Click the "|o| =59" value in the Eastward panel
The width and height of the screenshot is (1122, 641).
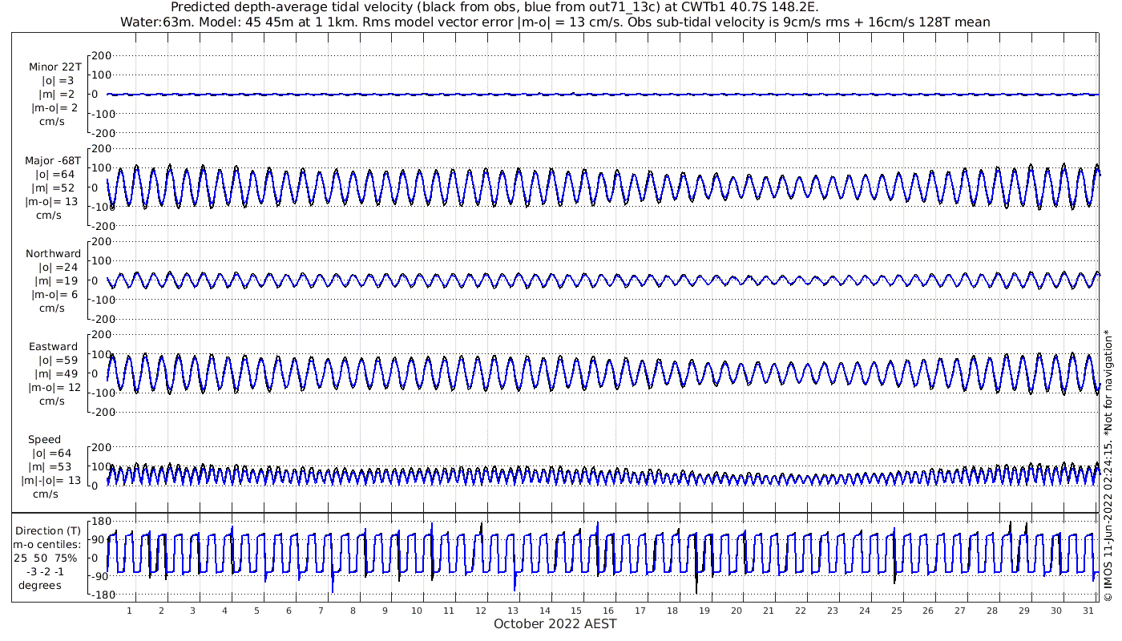(x=58, y=360)
